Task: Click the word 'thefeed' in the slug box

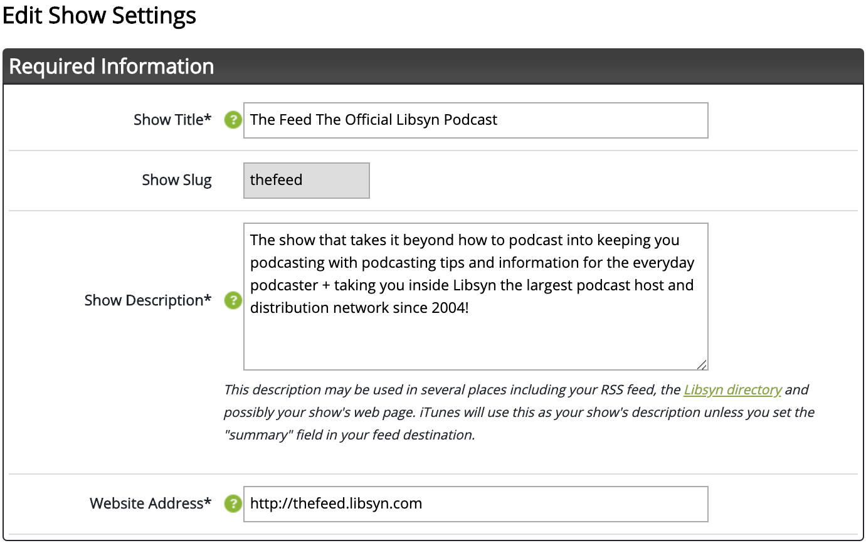Action: coord(276,180)
